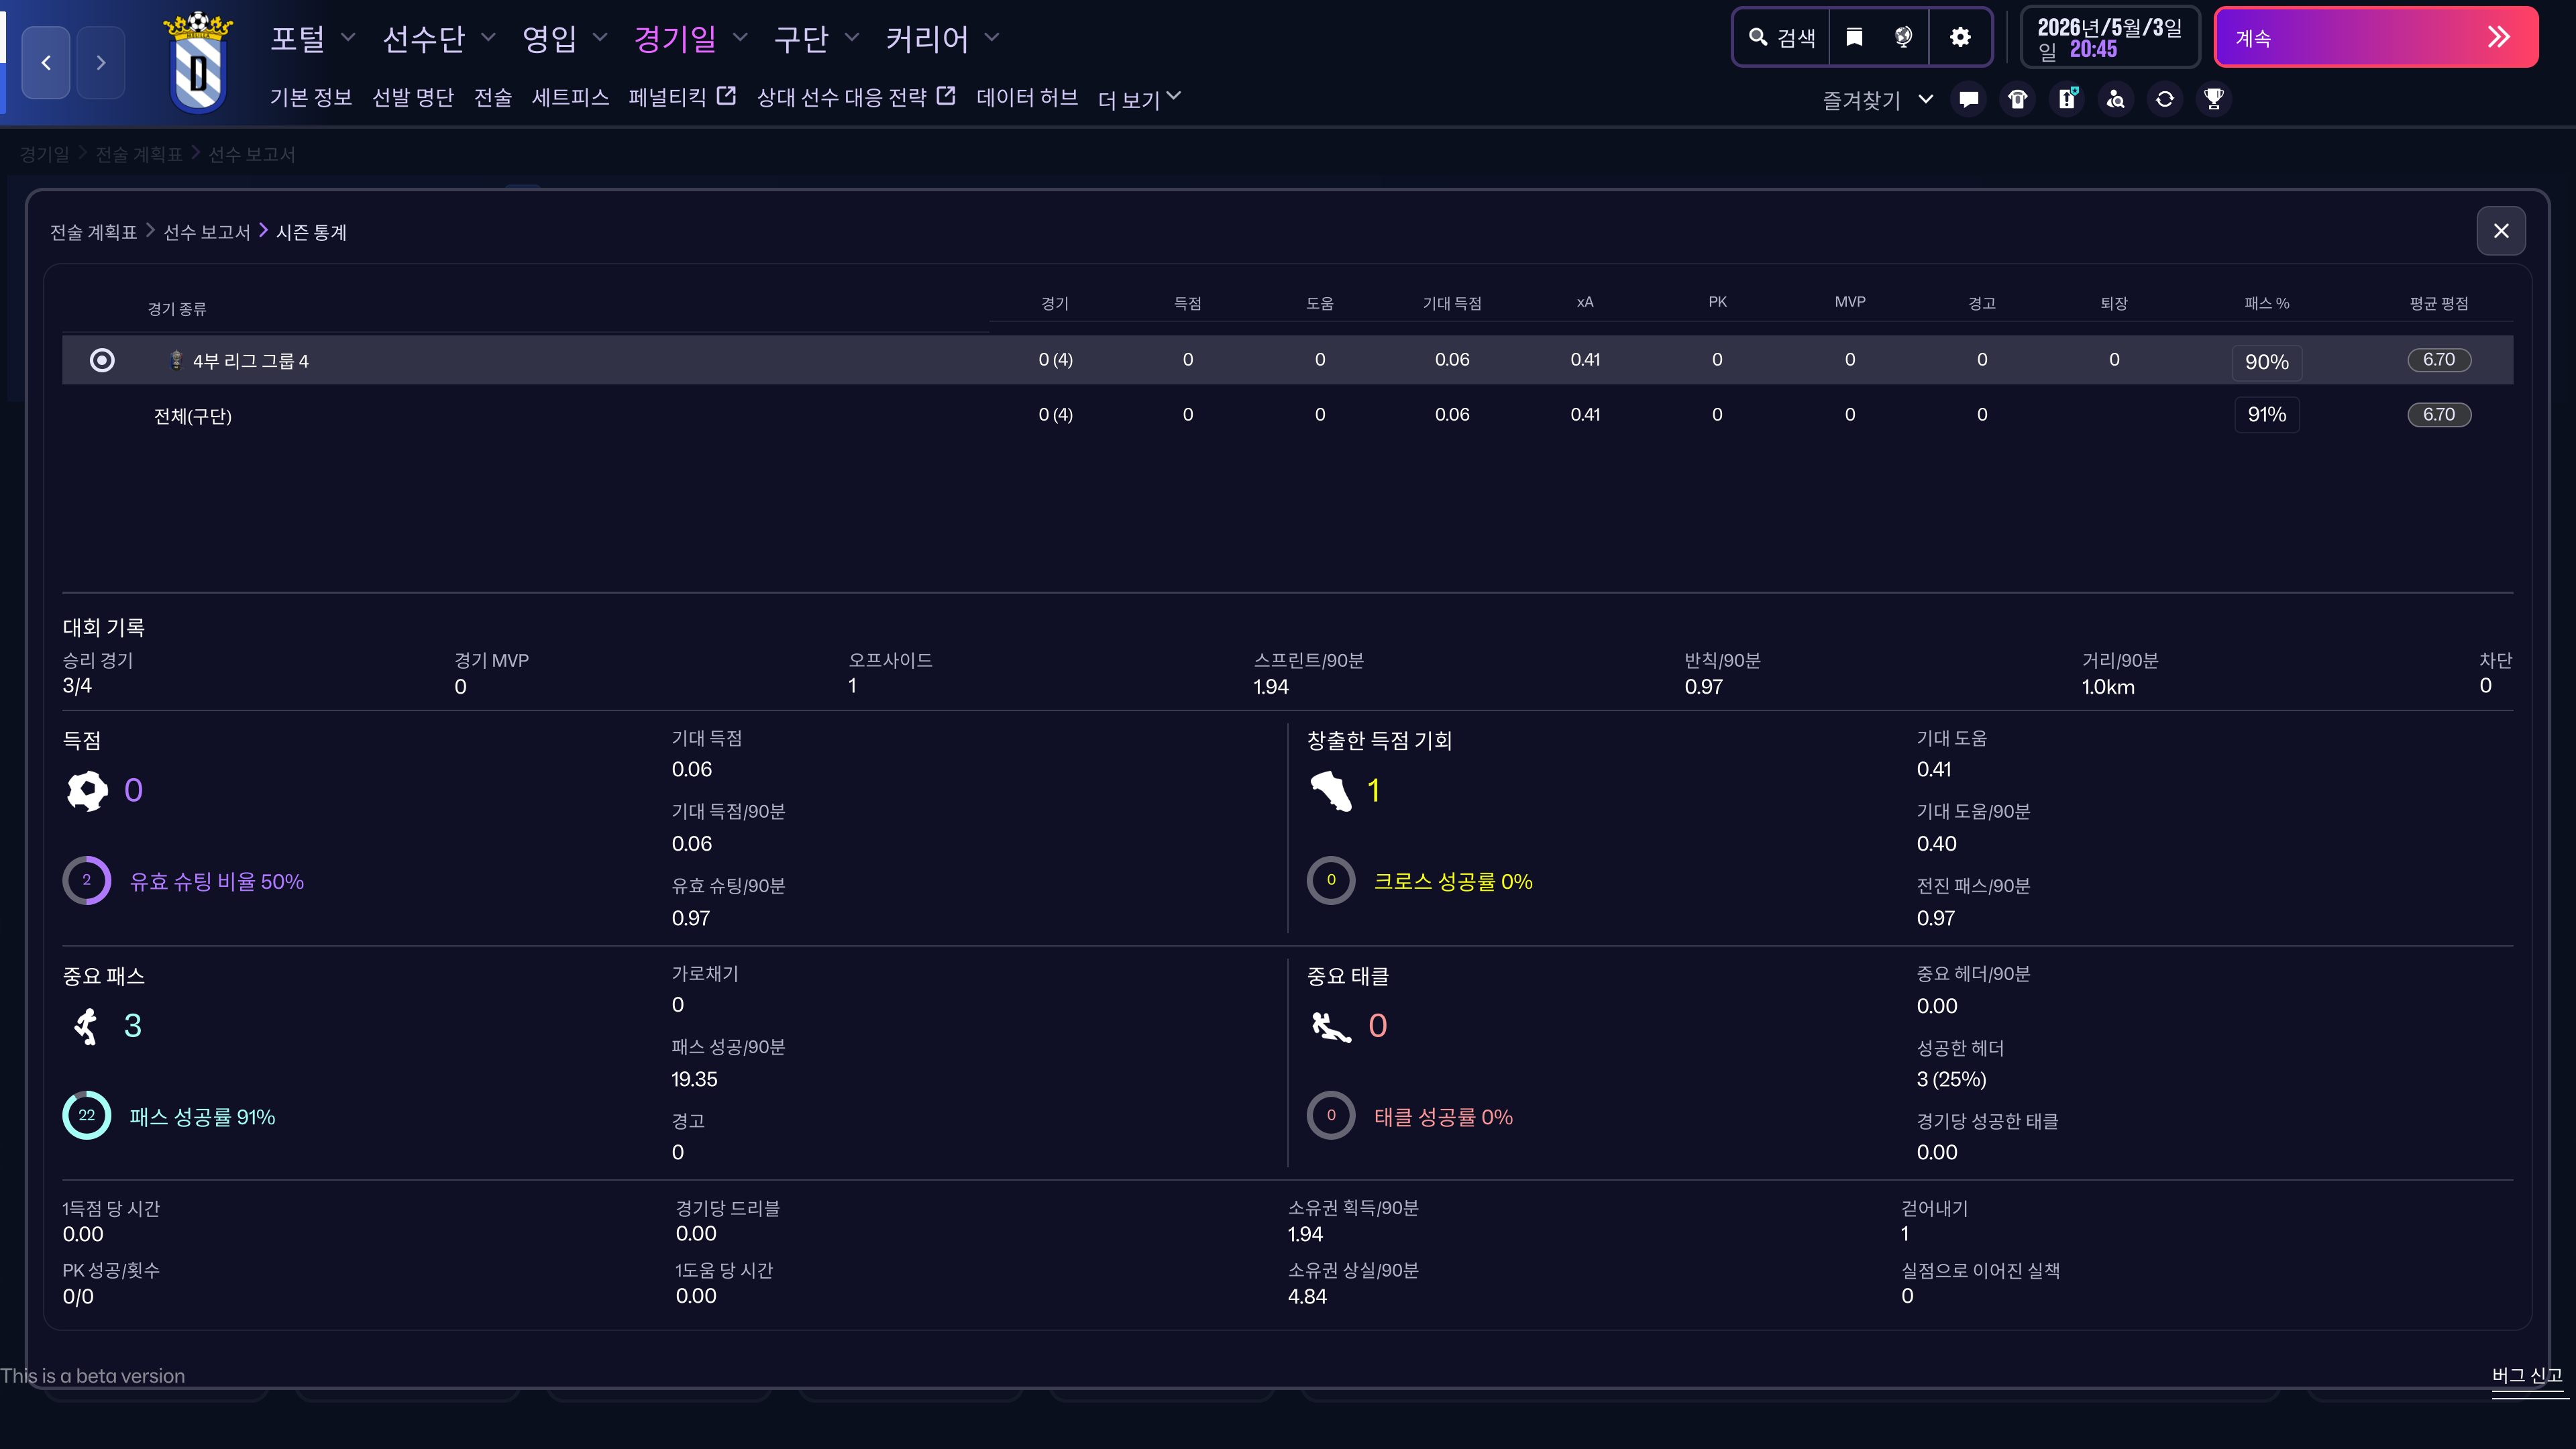Screen dimensions: 2576x1449
Task: Open the 선수단 dropdown menu
Action: click(x=438, y=39)
